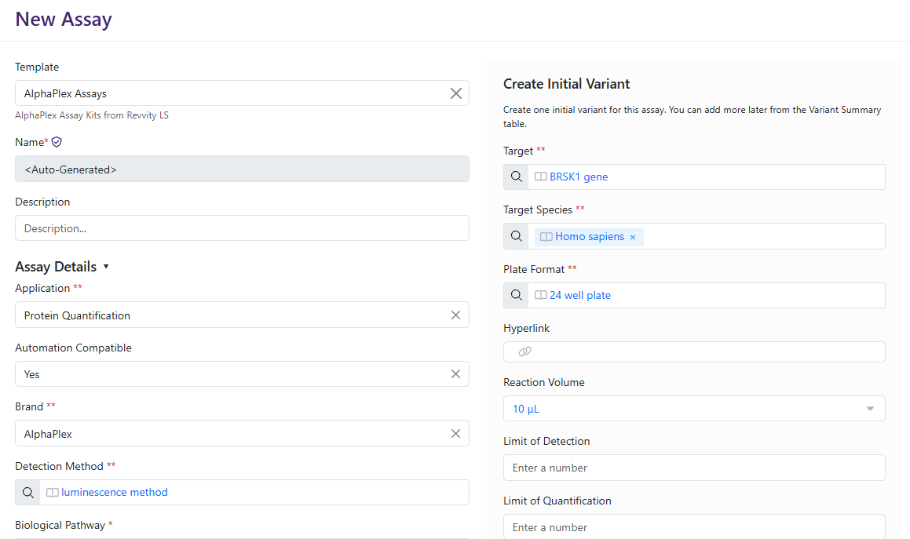Click the Reaction Volume label
This screenshot has width=910, height=539.
click(x=544, y=382)
